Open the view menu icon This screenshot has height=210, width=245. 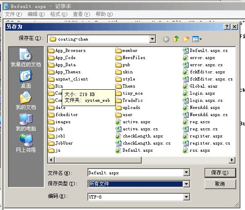tap(197, 39)
